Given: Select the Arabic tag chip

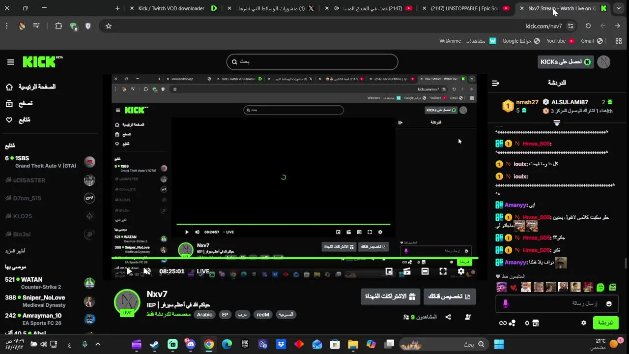Looking at the screenshot, I should 204,315.
